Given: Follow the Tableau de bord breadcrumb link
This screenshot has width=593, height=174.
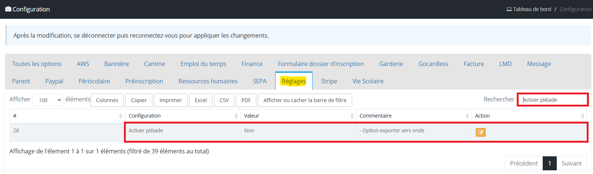Looking at the screenshot, I should tap(532, 9).
